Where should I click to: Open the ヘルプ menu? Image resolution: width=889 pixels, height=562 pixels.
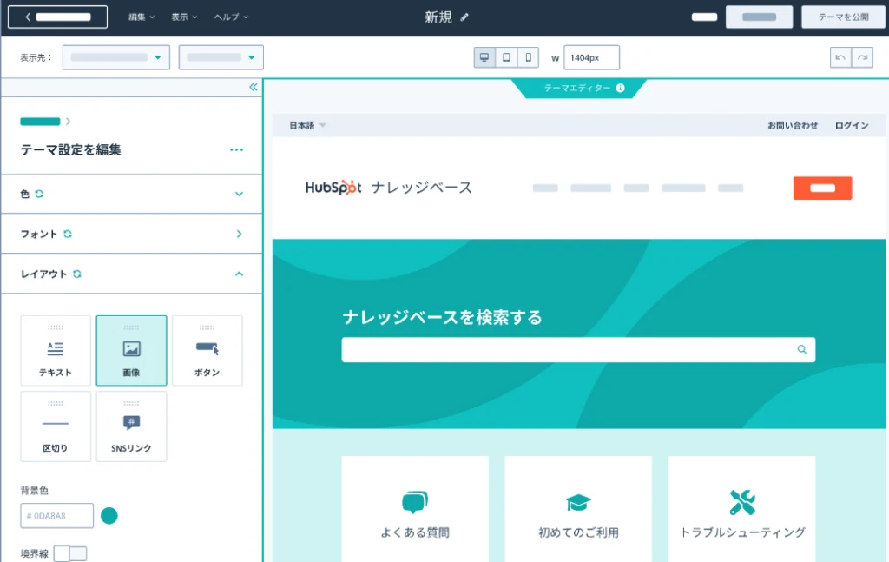point(231,17)
